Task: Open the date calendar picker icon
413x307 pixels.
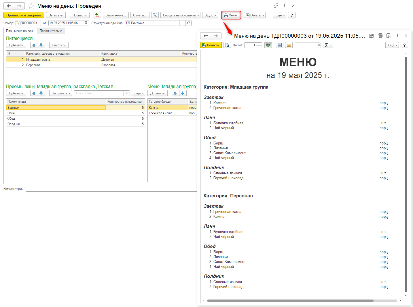Action: pyautogui.click(x=86, y=23)
